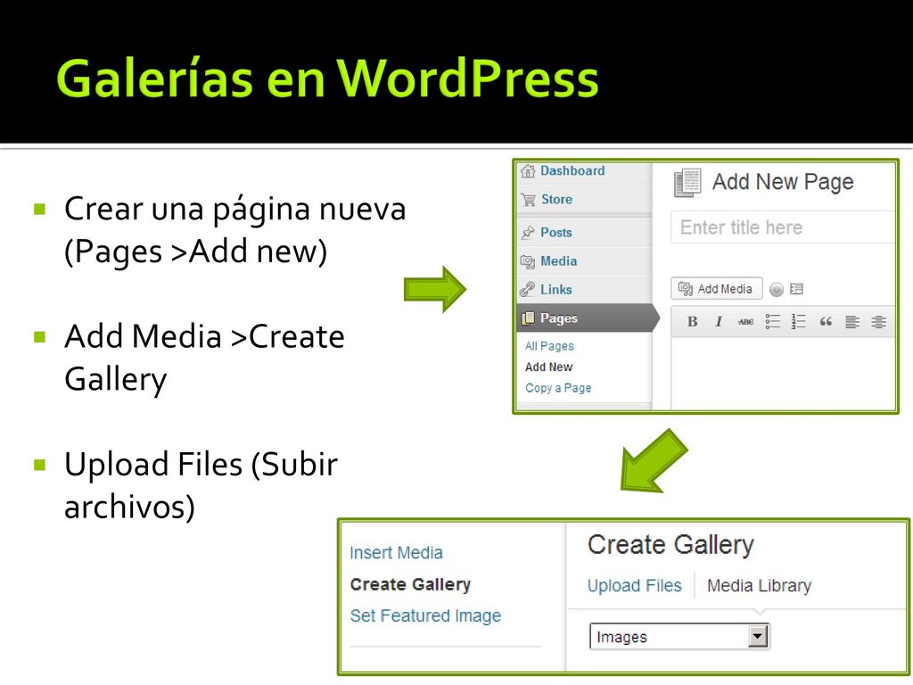Click the Posts pushpin icon
The width and height of the screenshot is (913, 685).
coord(528,233)
